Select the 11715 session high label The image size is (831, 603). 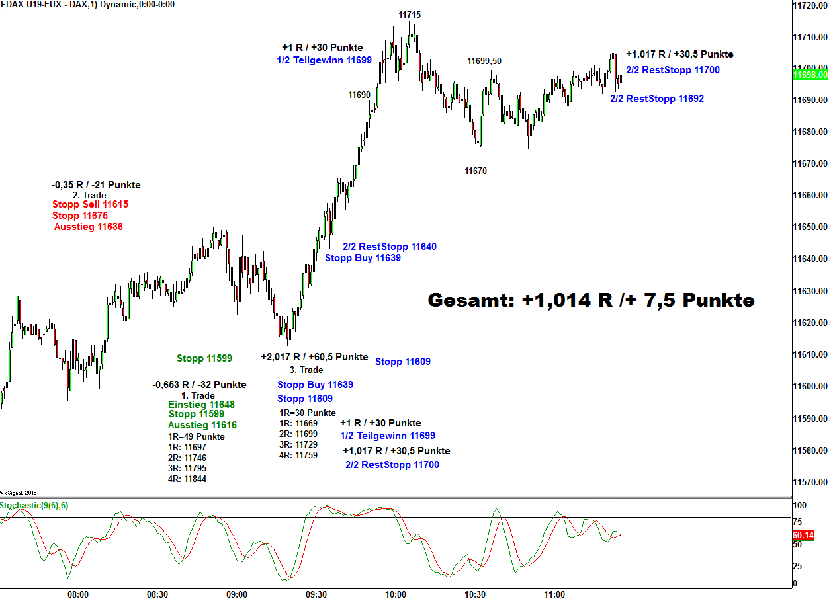pos(409,15)
